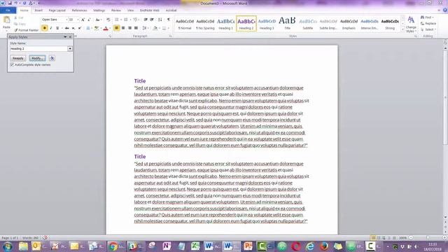Toggle Italic formatting in the Font group
The image size is (448, 252).
point(51,28)
